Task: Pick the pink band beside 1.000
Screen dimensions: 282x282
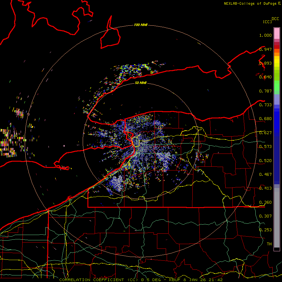Action: pyautogui.click(x=277, y=34)
